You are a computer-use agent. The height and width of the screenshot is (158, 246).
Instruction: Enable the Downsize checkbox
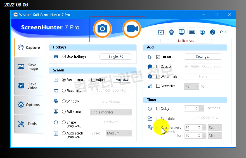tap(158, 86)
